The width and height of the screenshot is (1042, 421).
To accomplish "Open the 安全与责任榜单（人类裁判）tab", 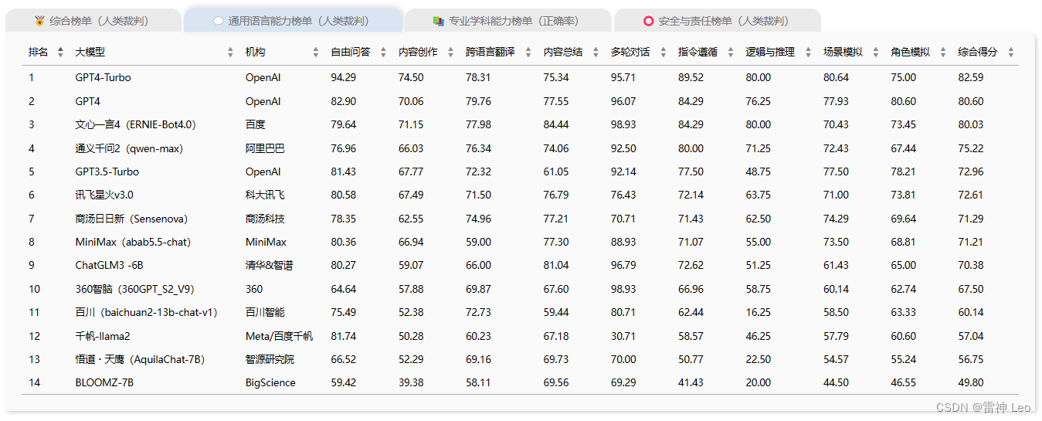I will pyautogui.click(x=716, y=21).
